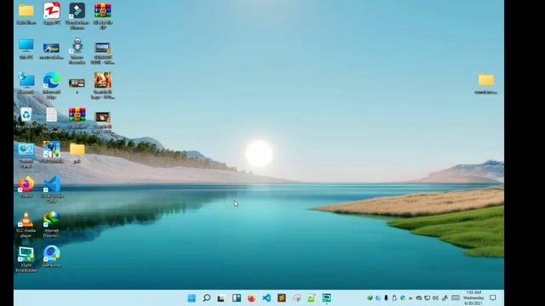
Task: Open the Start menu on the taskbar
Action: point(192,298)
